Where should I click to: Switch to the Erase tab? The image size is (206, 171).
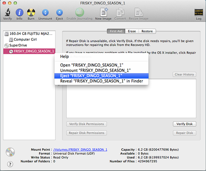[132, 31]
